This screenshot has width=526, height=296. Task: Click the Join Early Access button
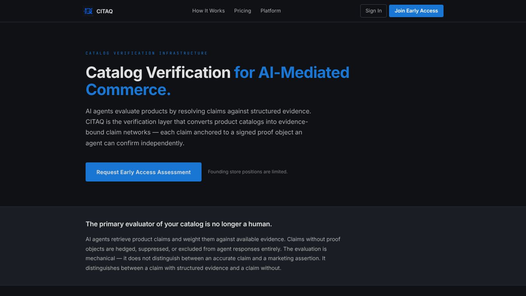coord(416,11)
